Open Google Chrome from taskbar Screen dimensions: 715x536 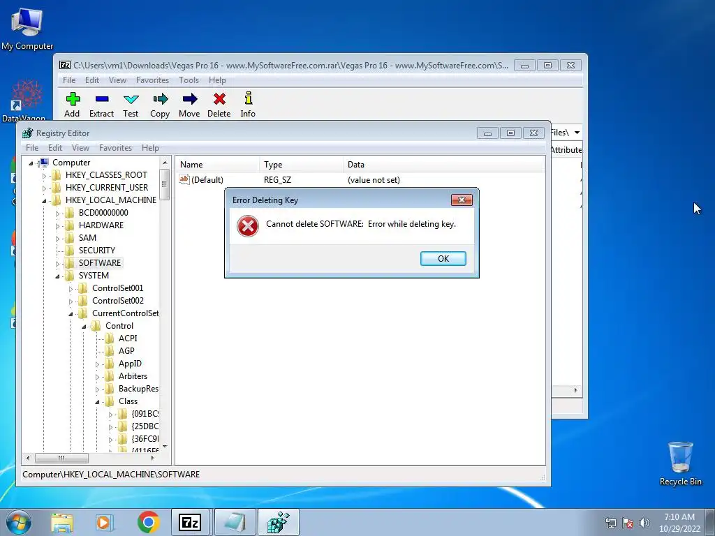(148, 522)
